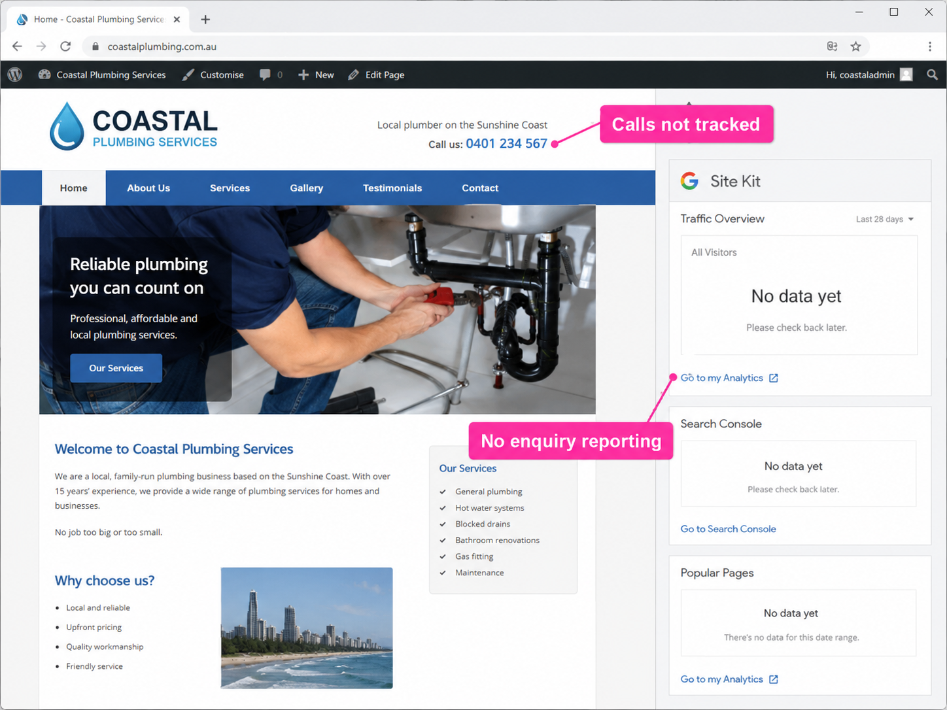
Task: Bookmark this page with star icon
Action: point(855,46)
